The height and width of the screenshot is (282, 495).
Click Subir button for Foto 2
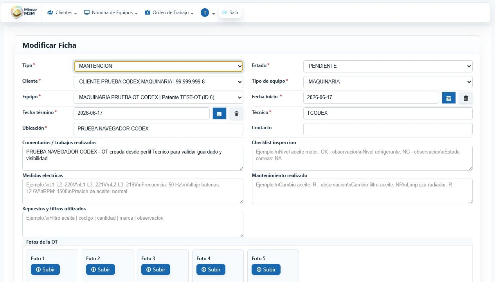point(101,269)
